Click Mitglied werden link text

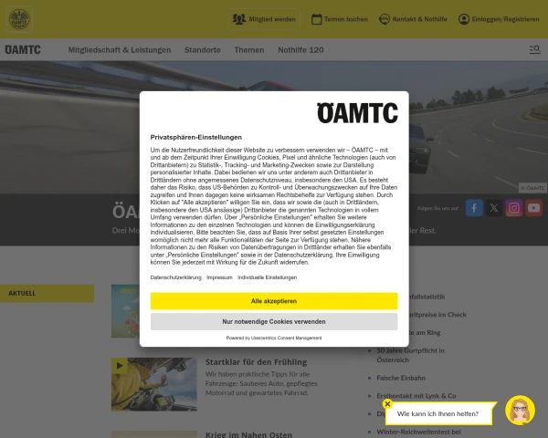[272, 19]
